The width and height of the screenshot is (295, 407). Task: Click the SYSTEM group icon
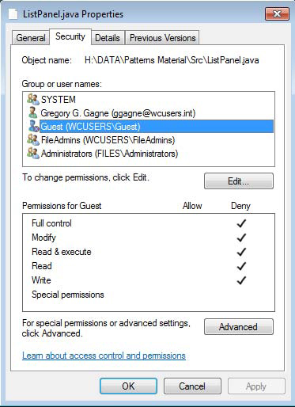pyautogui.click(x=33, y=99)
